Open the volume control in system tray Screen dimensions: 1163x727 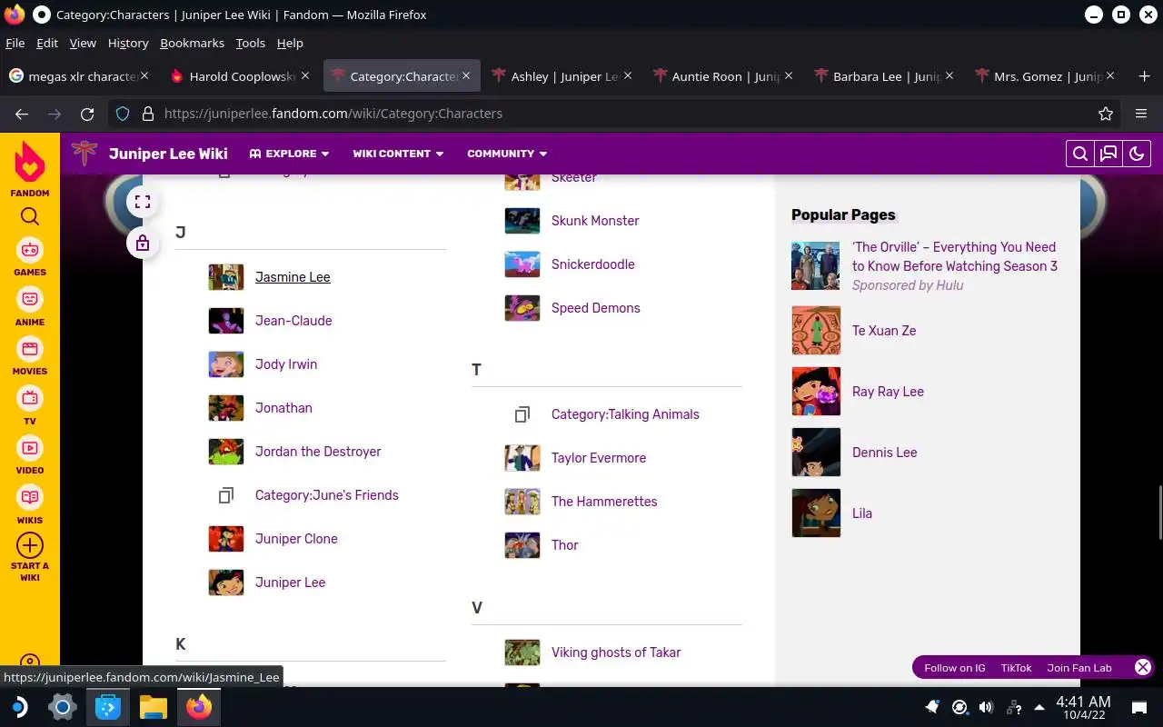[986, 707]
